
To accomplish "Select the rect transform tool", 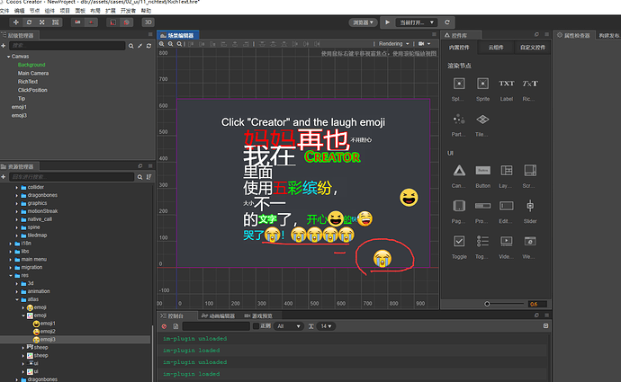I will (x=56, y=22).
